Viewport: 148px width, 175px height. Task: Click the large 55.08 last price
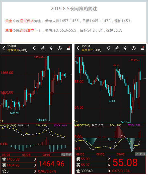click(x=125, y=162)
